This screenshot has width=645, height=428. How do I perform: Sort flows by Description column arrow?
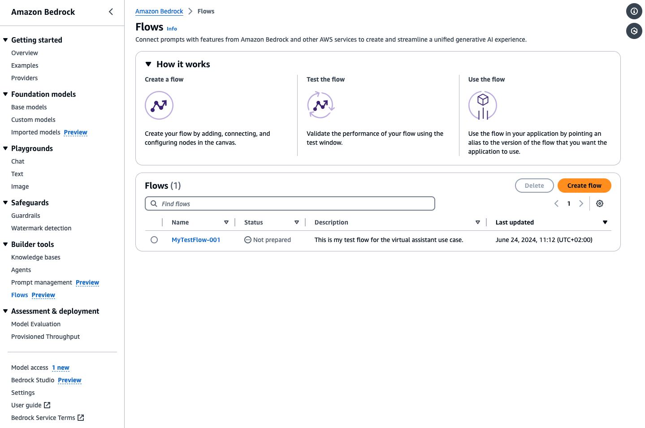click(478, 222)
